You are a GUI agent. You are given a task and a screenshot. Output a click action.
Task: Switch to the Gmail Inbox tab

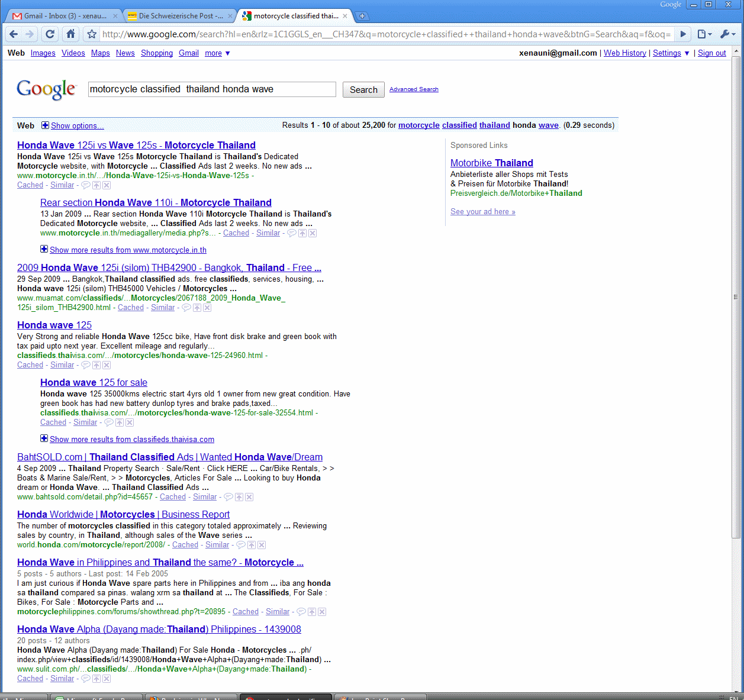(x=65, y=16)
